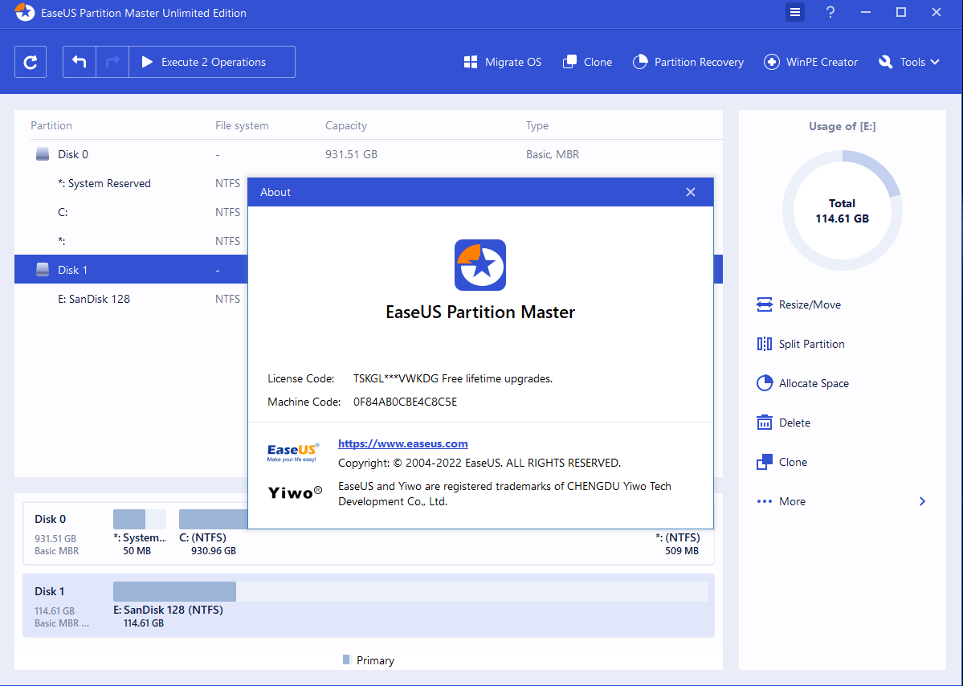Select the E: SanDisk 128 row

(x=131, y=299)
